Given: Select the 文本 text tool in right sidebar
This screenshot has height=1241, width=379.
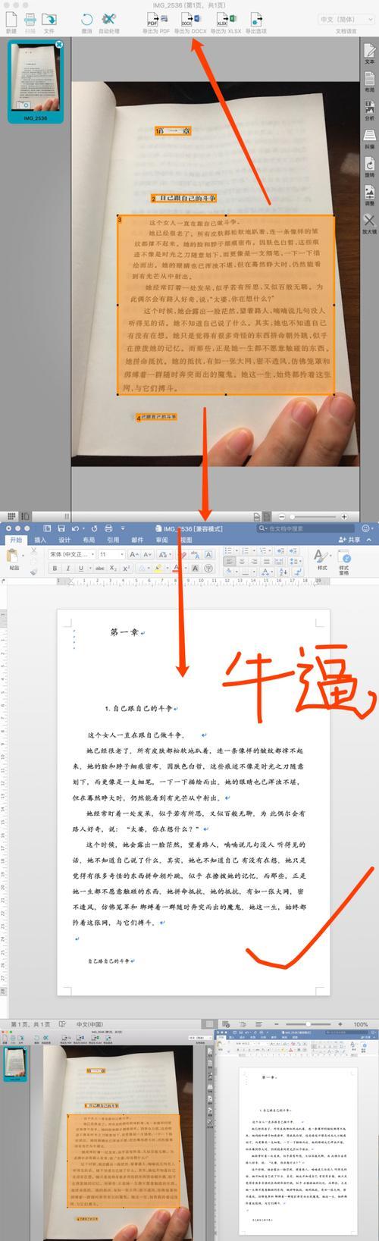Looking at the screenshot, I should pos(369,54).
